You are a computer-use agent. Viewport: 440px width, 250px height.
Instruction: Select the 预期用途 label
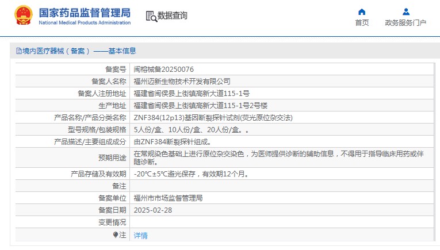coord(112,158)
